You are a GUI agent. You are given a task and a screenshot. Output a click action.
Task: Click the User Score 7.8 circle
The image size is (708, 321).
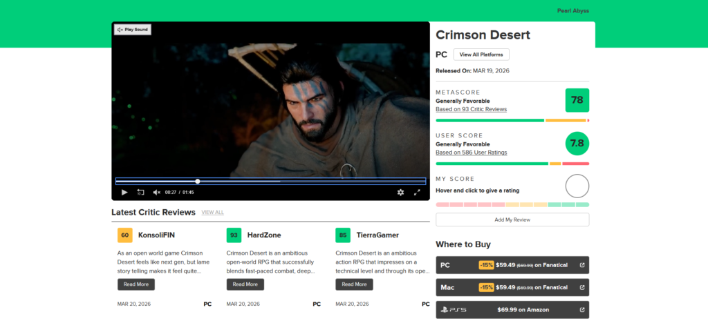pos(577,144)
